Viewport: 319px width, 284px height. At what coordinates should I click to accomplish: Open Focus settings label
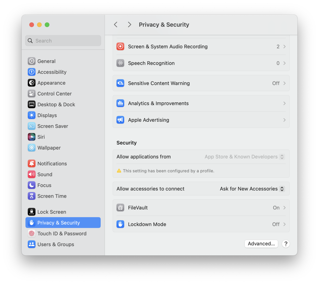[x=44, y=185]
